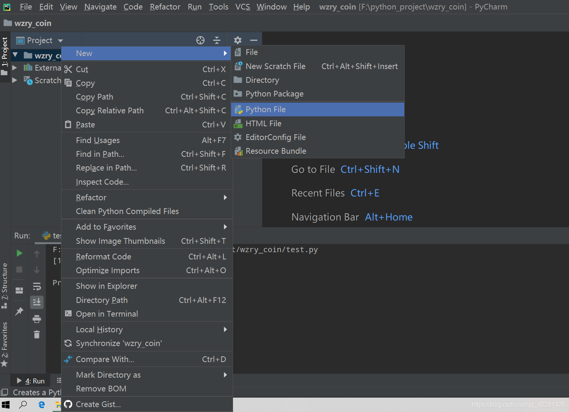Open the 4: Run tool window tab
Image resolution: width=569 pixels, height=412 pixels.
pos(31,381)
